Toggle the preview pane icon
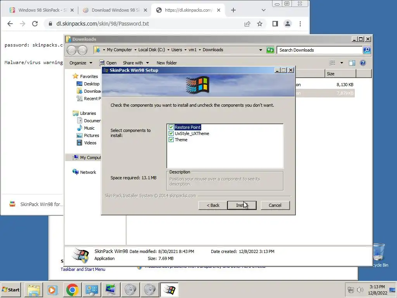397x298 pixels. [x=352, y=63]
